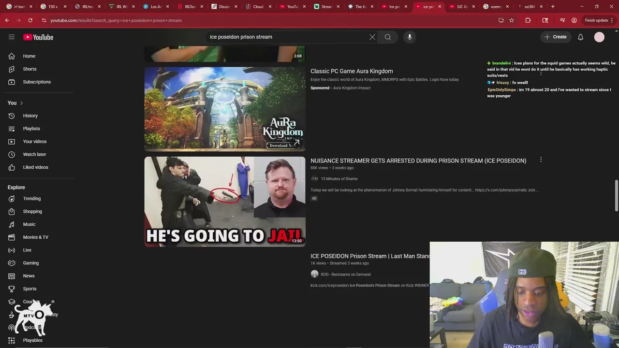This screenshot has width=619, height=348.
Task: Open the notifications bell
Action: pyautogui.click(x=580, y=37)
